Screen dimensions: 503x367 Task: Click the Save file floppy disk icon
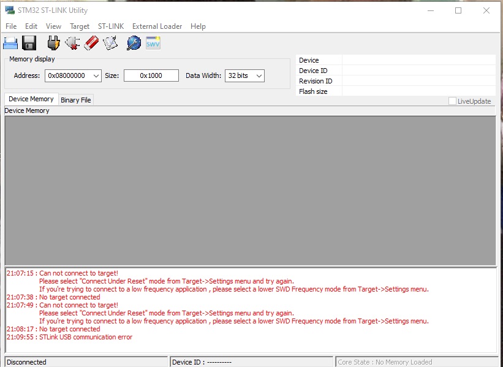click(29, 43)
